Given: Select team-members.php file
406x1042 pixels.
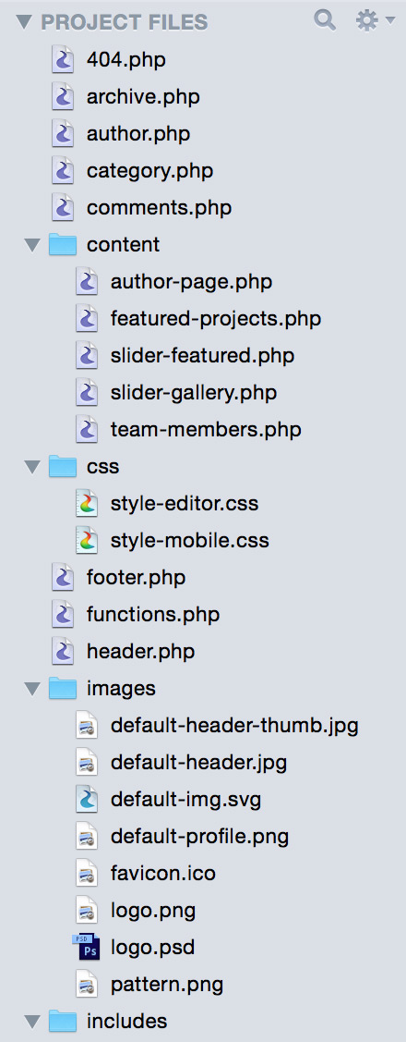Looking at the screenshot, I should click(x=206, y=430).
